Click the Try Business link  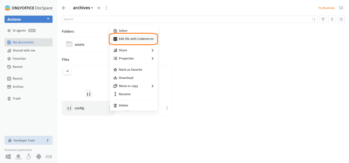tap(326, 8)
